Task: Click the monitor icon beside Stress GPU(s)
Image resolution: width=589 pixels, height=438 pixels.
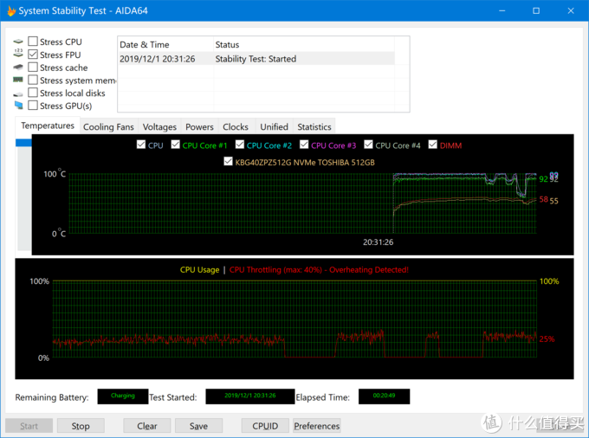Action: coord(18,106)
